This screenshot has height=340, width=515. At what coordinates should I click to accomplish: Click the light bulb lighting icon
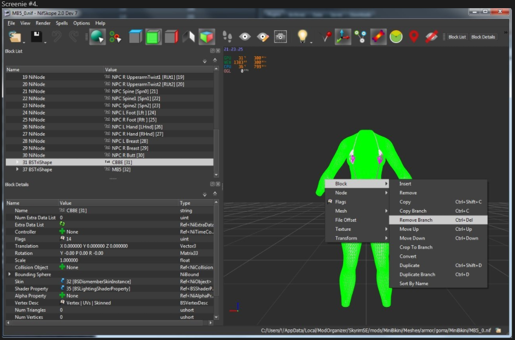[302, 36]
